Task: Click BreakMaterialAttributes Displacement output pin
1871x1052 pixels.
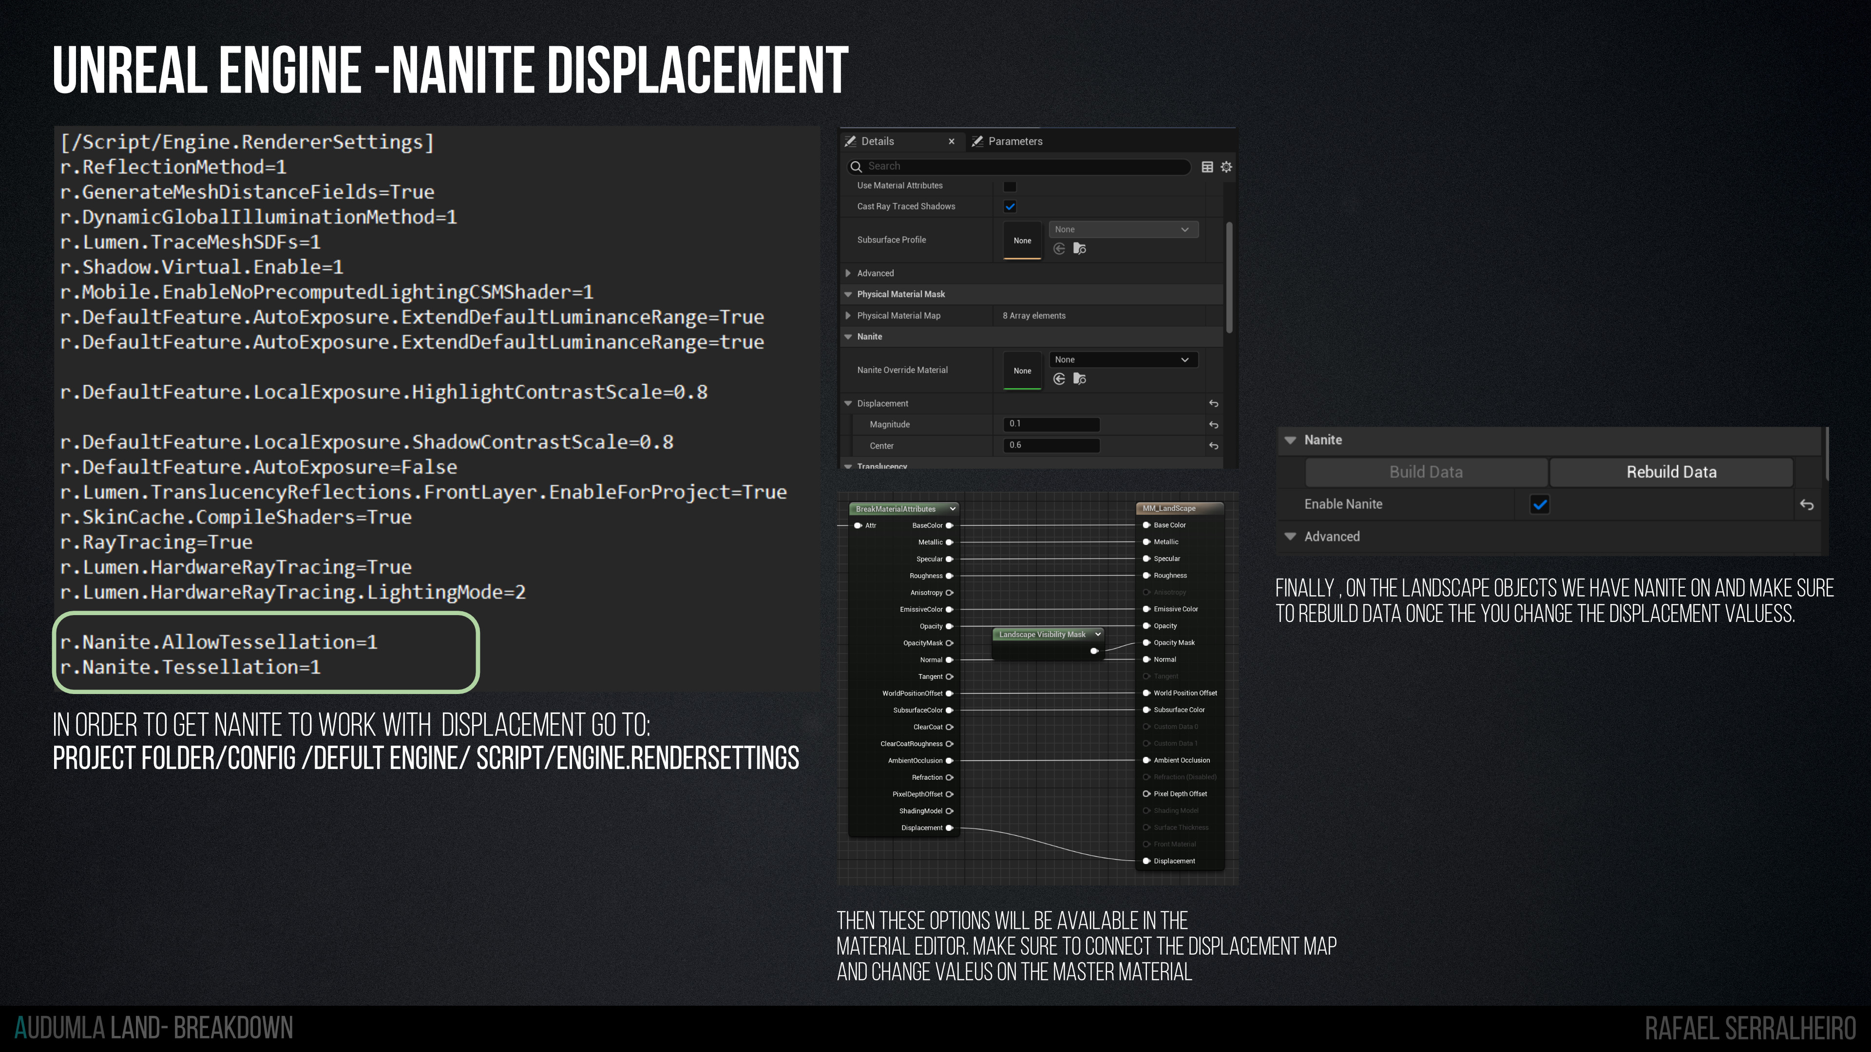Action: (949, 827)
